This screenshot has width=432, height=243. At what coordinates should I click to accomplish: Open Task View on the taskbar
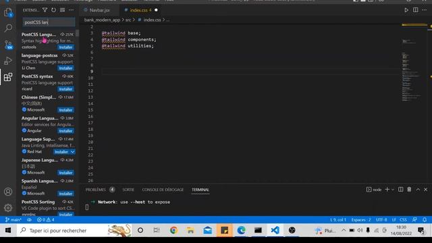157,230
